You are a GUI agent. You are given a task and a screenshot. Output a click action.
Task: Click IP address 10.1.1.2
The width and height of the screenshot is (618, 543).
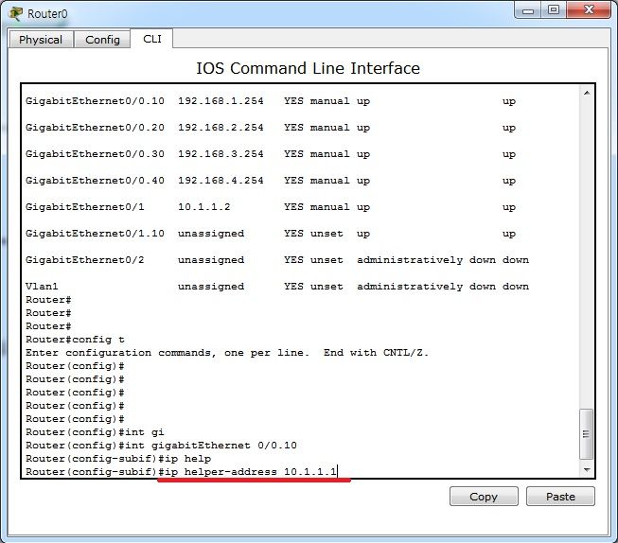204,207
